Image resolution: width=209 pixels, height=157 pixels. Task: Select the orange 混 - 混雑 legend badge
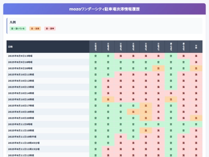tap(35, 29)
